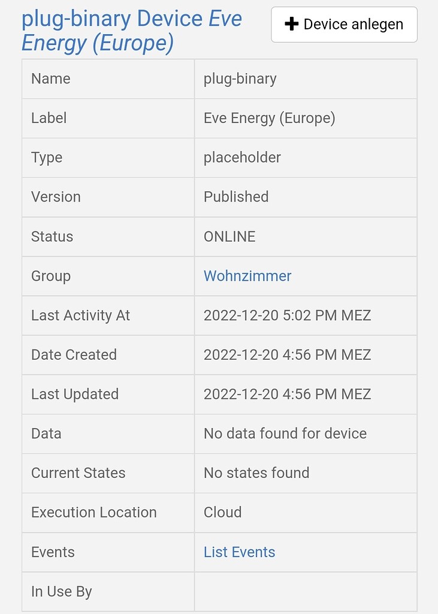Image resolution: width=438 pixels, height=614 pixels.
Task: Click the italic "Eve Energy (Europe)" title text
Action: [x=96, y=42]
